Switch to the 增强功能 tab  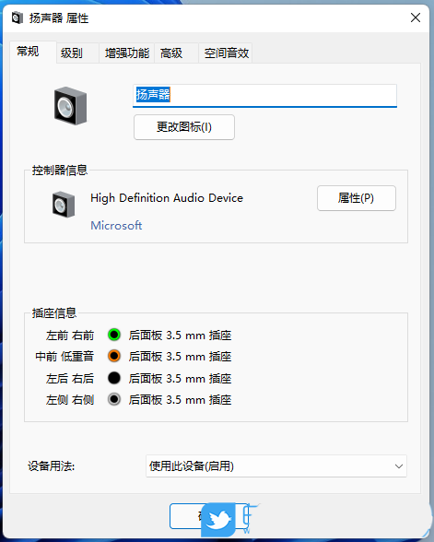[x=127, y=53]
